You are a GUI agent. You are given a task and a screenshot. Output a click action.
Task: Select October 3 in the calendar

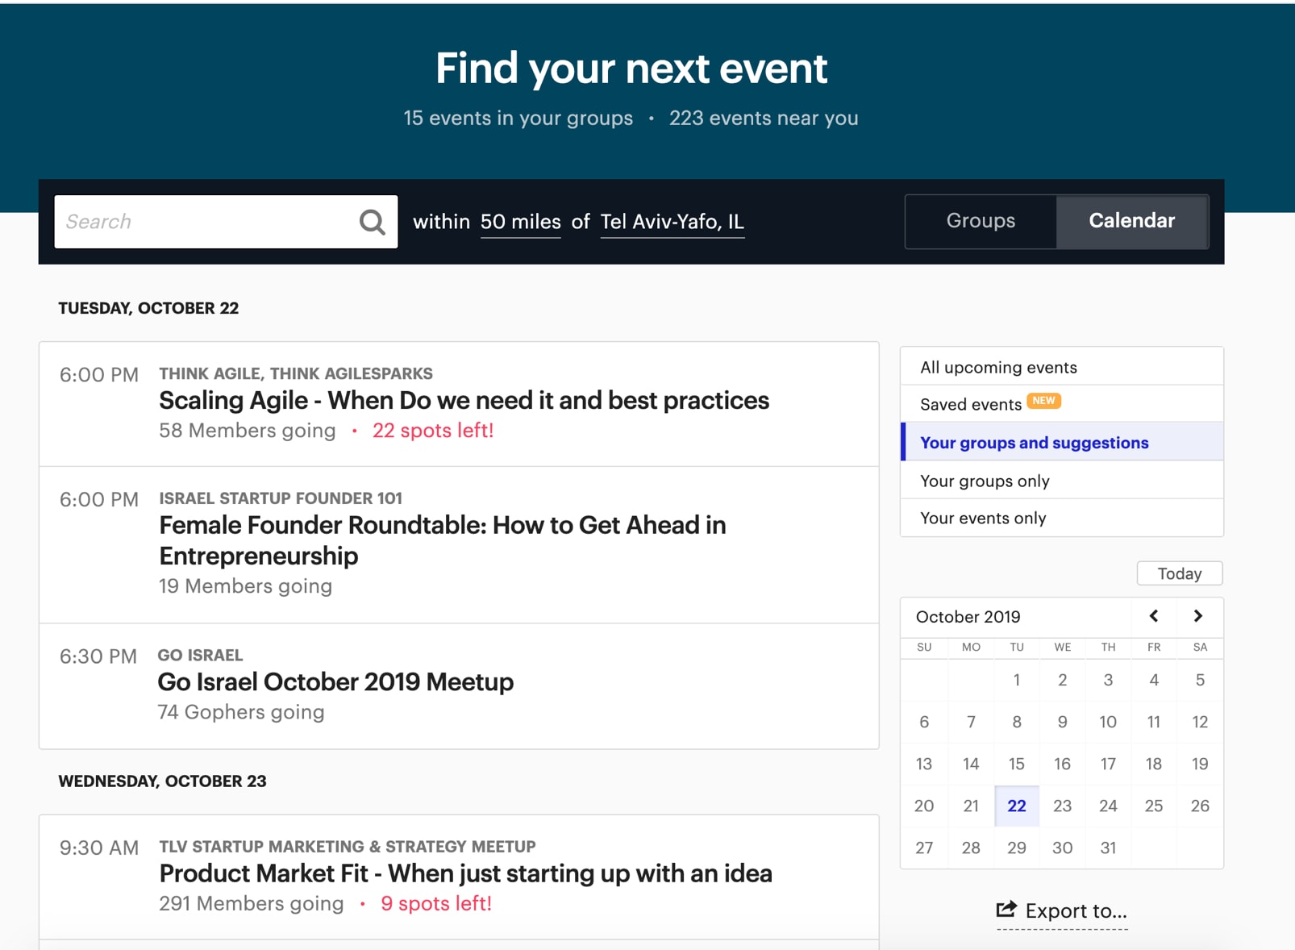click(1108, 680)
